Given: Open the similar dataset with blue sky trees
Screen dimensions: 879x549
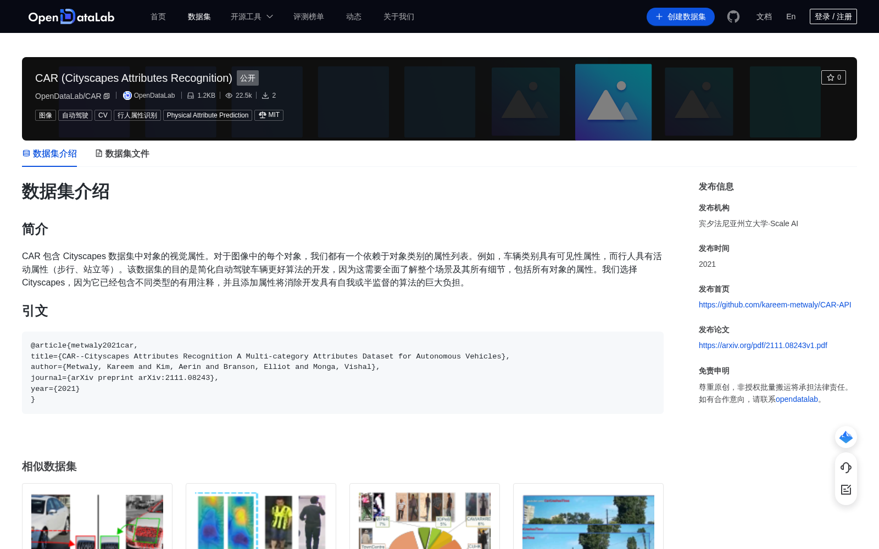Looking at the screenshot, I should pos(588,522).
